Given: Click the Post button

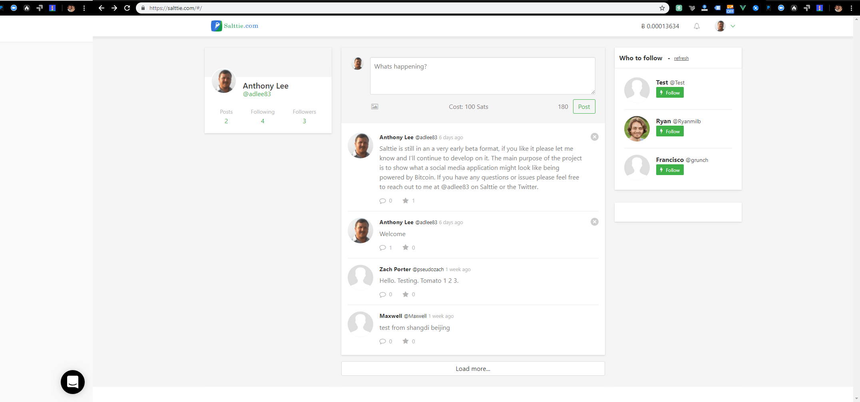Looking at the screenshot, I should (584, 106).
